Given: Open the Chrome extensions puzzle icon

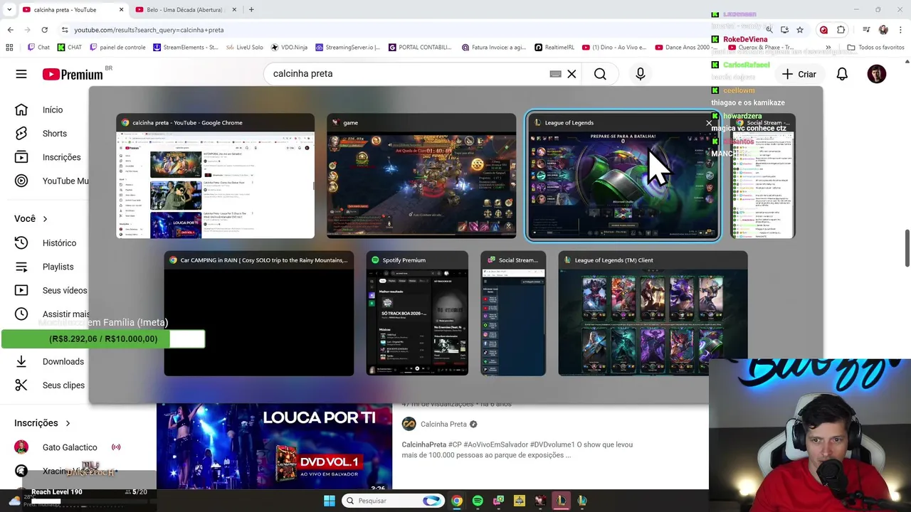Looking at the screenshot, I should pos(841,30).
